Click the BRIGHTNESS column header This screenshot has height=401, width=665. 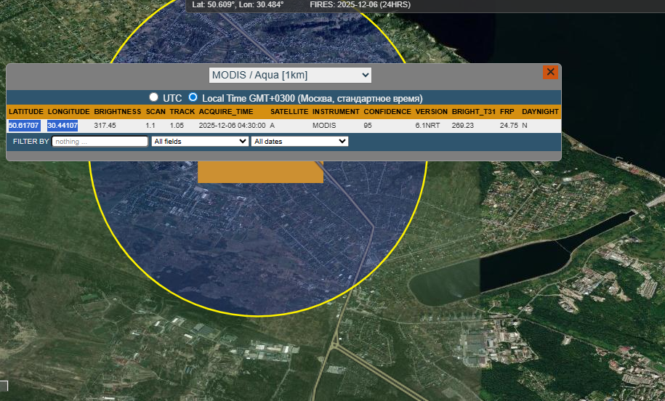(117, 112)
